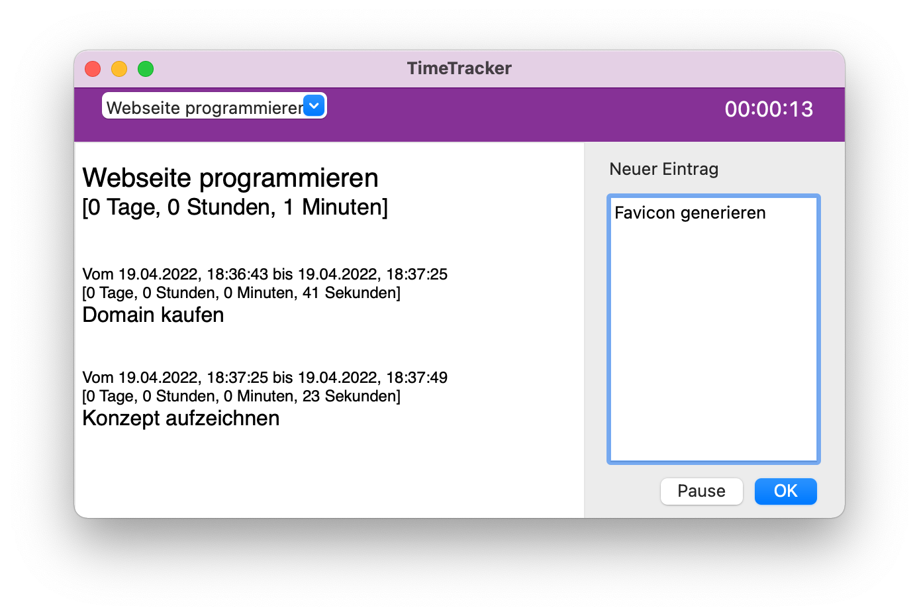Screen dimensions: 919x616
Task: Select the Konzept aufzeichnen entry
Action: coord(181,418)
